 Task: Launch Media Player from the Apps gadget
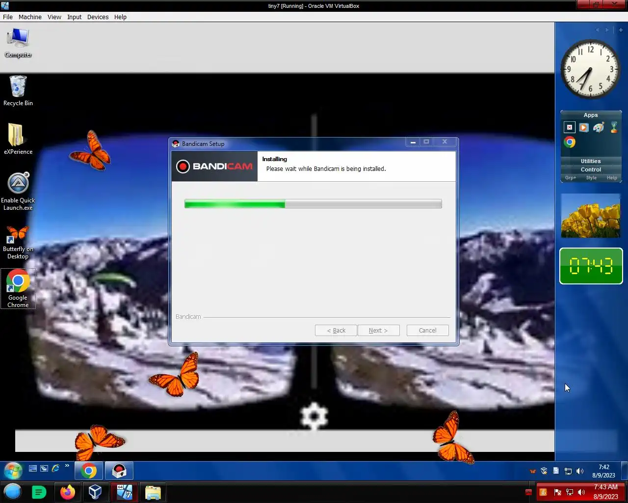(584, 127)
